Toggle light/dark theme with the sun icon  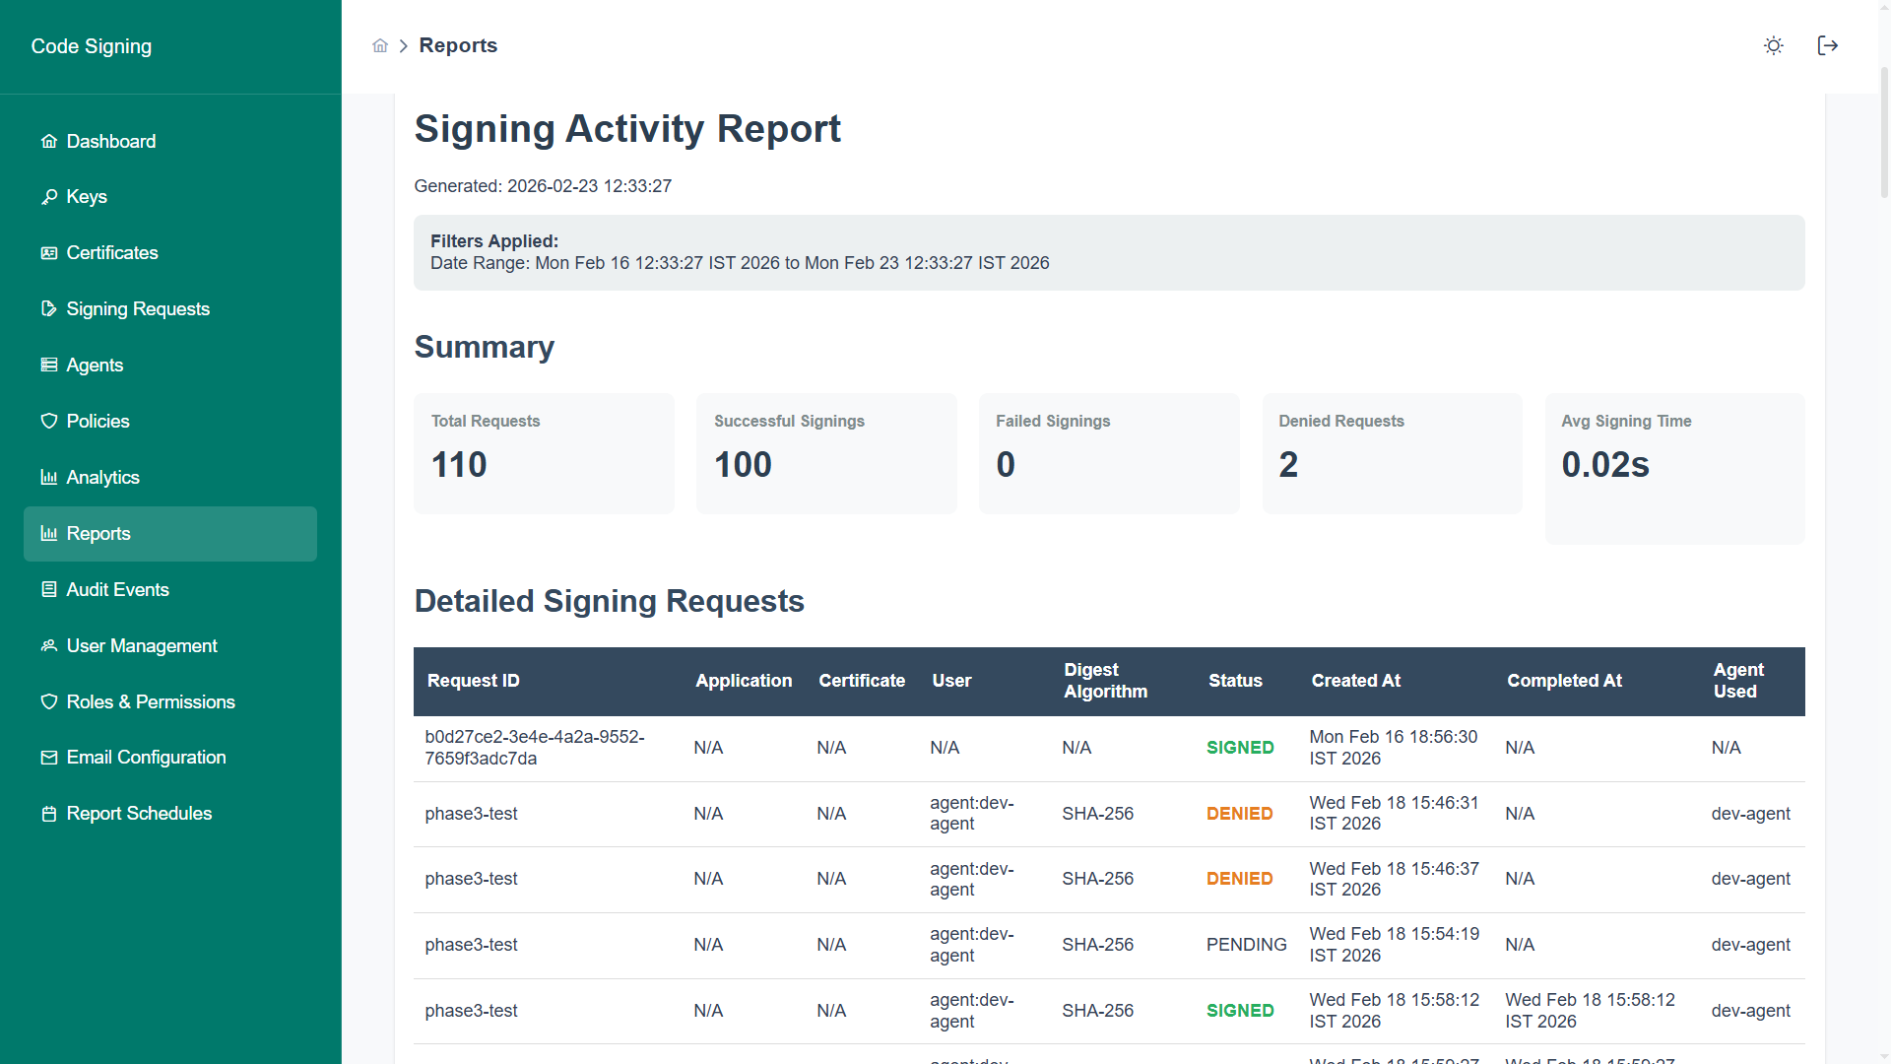pos(1774,45)
